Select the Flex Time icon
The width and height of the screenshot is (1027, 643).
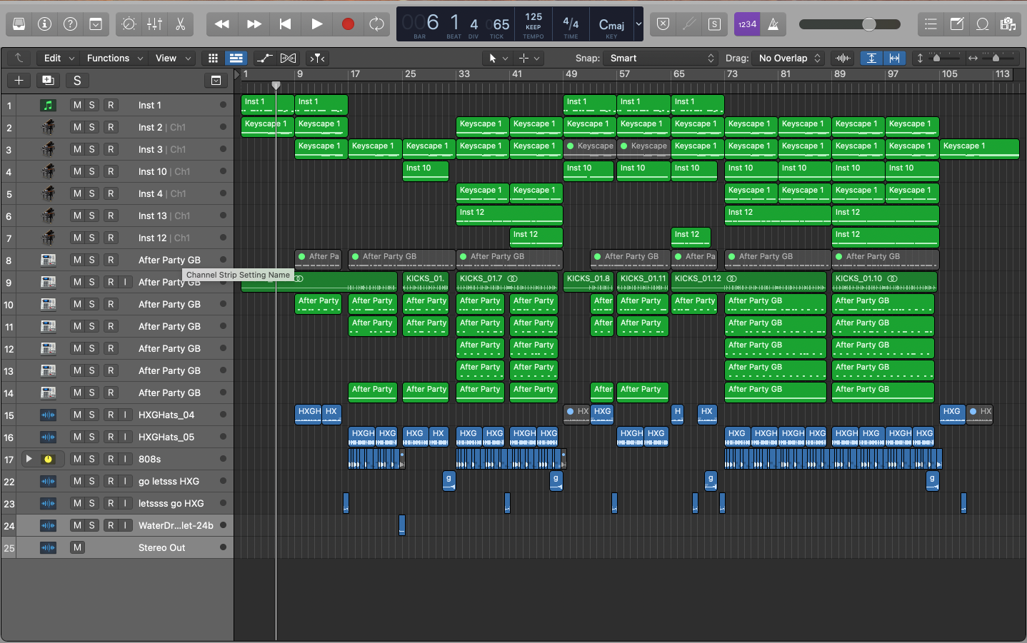click(289, 58)
